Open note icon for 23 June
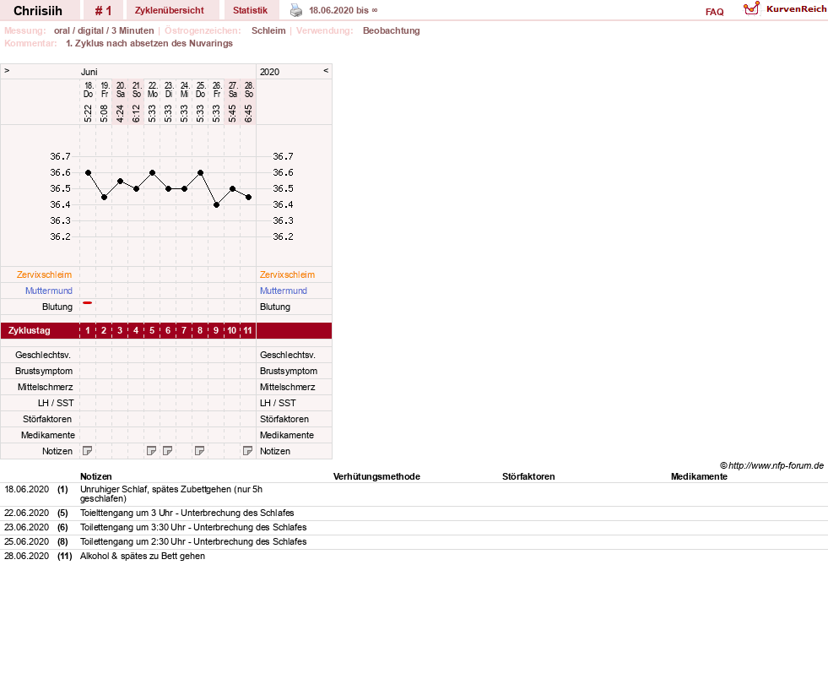Screen dimensions: 828x690 click(167, 451)
